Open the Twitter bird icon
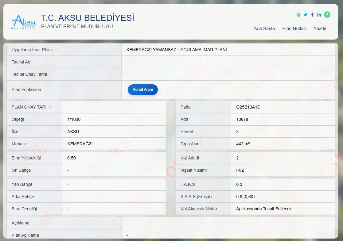The image size is (343, 241). (305, 15)
